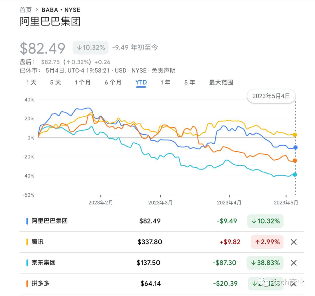Click the 京东集团 price $137.50

pos(148,263)
